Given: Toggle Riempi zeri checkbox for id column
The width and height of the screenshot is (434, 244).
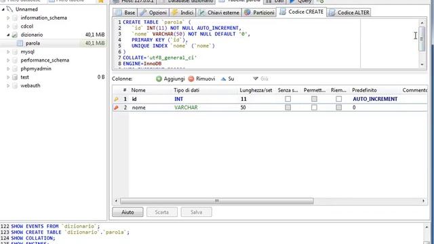Looking at the screenshot, I should 339,99.
